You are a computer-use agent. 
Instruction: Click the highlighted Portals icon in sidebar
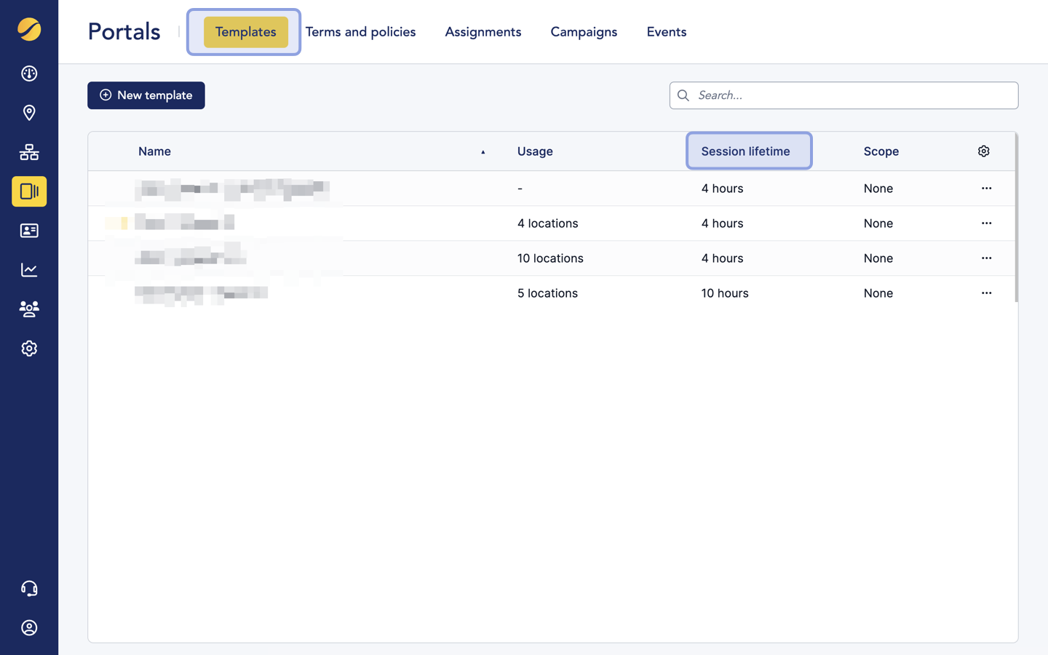point(29,191)
